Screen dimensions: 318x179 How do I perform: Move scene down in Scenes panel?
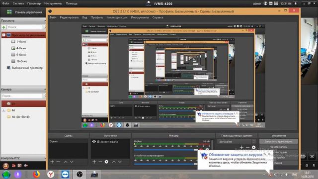(x=72, y=162)
